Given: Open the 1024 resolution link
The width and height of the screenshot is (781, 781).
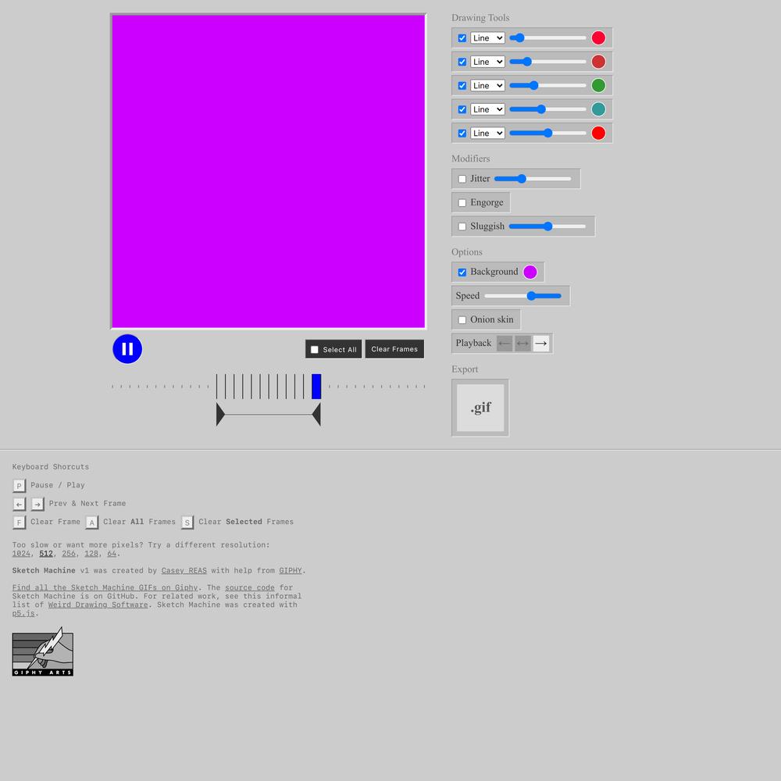Looking at the screenshot, I should coord(21,554).
